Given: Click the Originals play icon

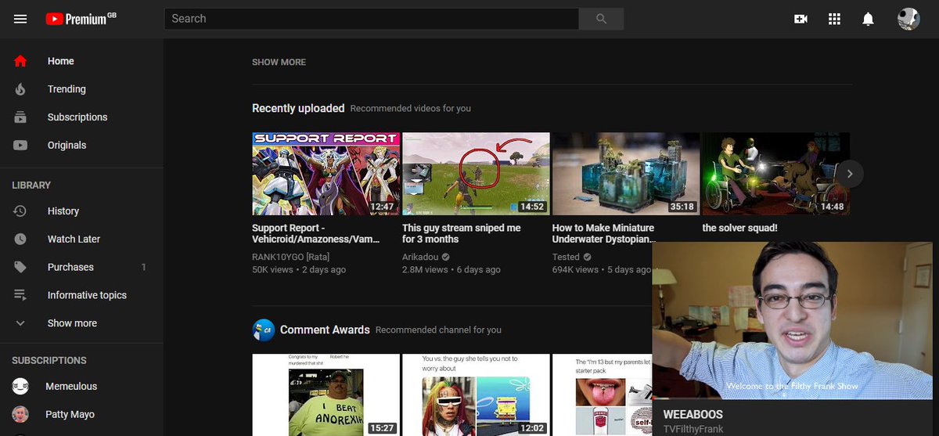Looking at the screenshot, I should 20,146.
